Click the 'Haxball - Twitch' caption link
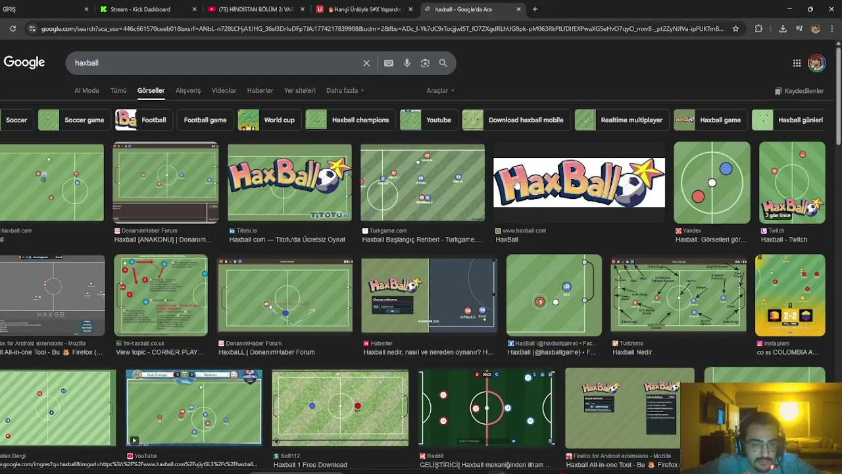This screenshot has height=474, width=842. click(784, 240)
